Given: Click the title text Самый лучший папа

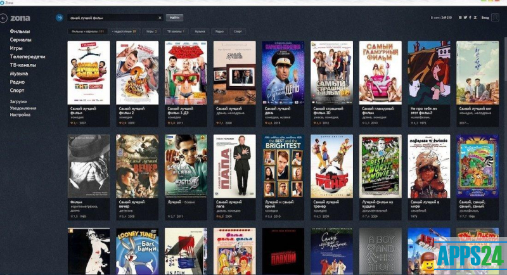Looking at the screenshot, I should 229,204.
